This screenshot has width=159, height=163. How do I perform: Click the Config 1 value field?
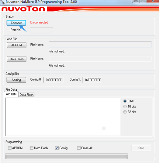[x=93, y=80]
